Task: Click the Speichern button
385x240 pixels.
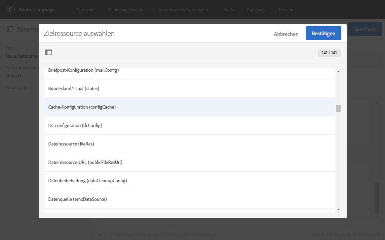Action: tap(365, 29)
